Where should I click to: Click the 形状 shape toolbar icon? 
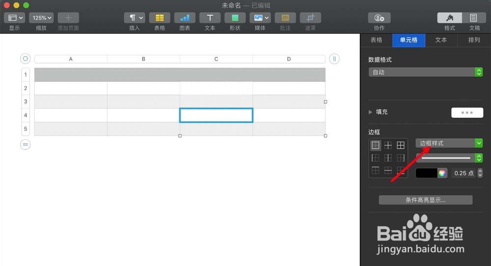point(235,18)
